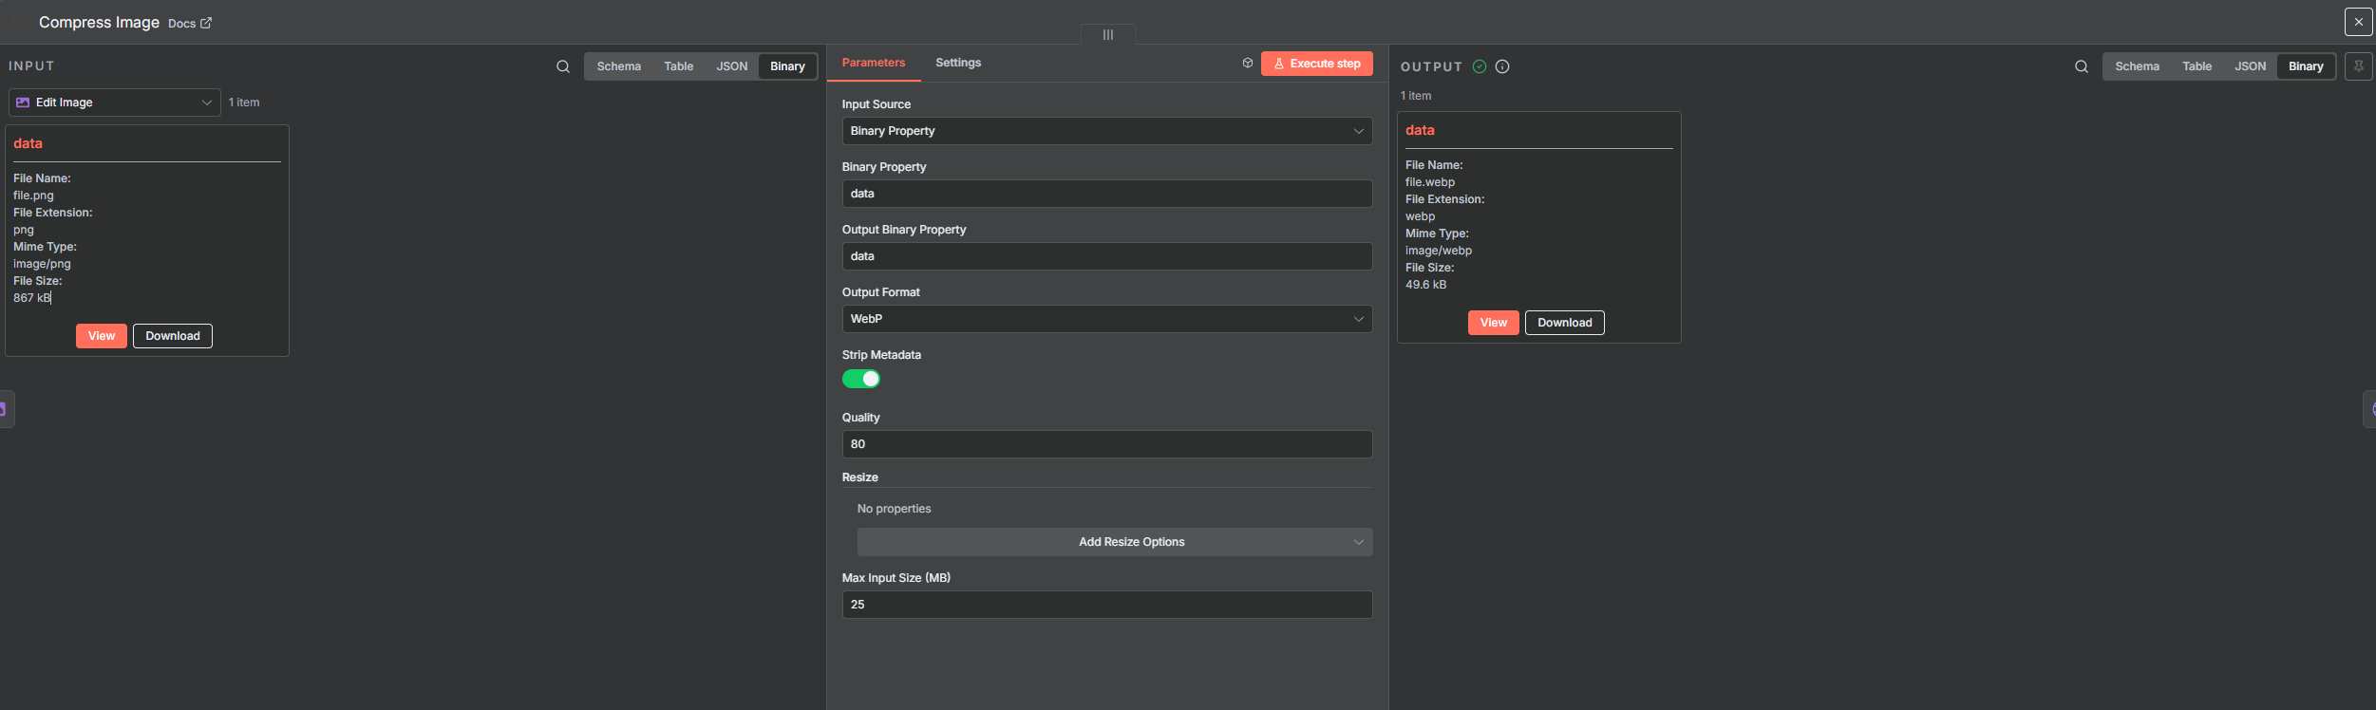Screen dimensions: 2376x710
Task: View the output file.webp image
Action: [x=1494, y=323]
